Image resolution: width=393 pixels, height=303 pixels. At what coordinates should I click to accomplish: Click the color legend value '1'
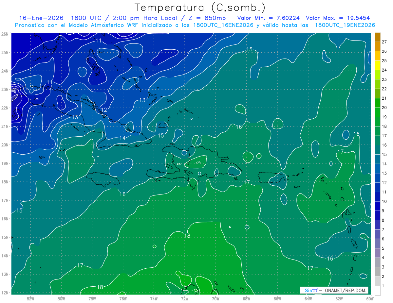pos(384,286)
